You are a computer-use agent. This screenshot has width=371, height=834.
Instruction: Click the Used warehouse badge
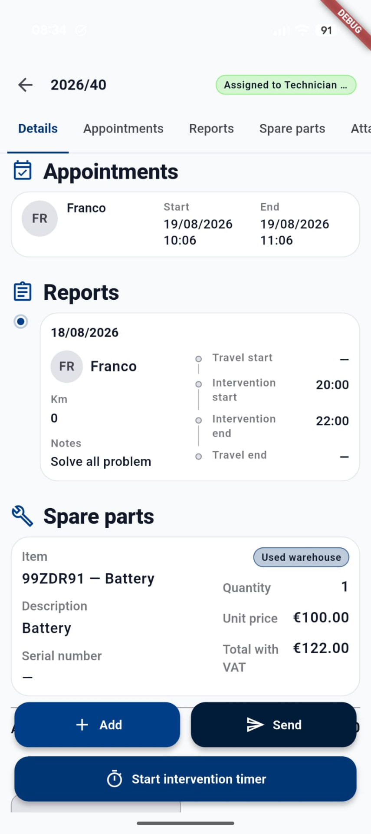(x=301, y=557)
